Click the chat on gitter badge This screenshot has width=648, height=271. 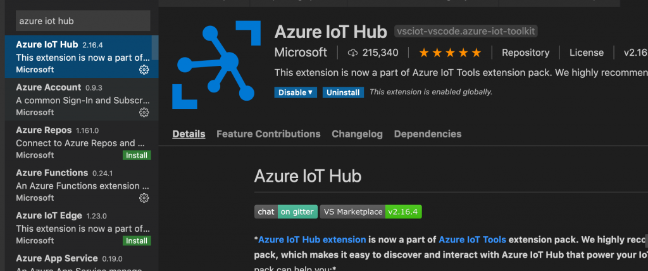286,212
